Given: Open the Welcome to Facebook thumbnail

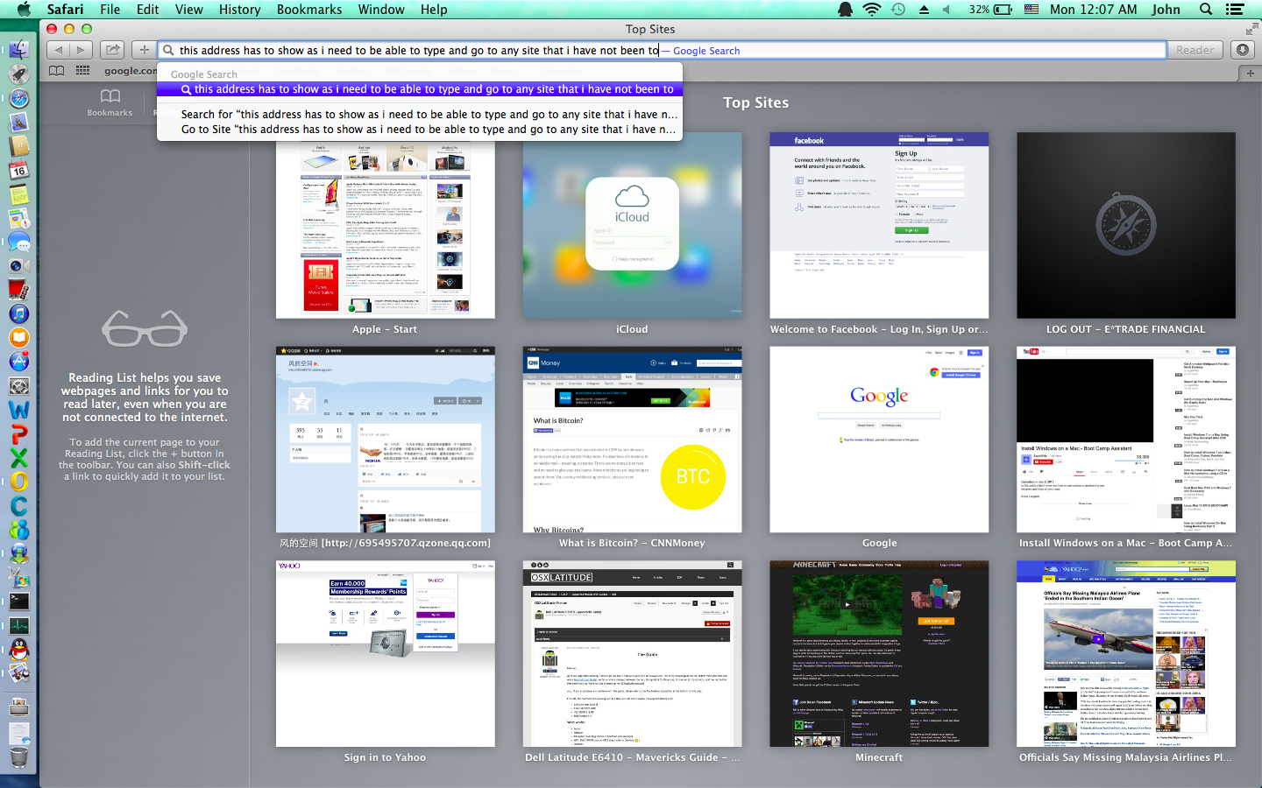Looking at the screenshot, I should 879,225.
